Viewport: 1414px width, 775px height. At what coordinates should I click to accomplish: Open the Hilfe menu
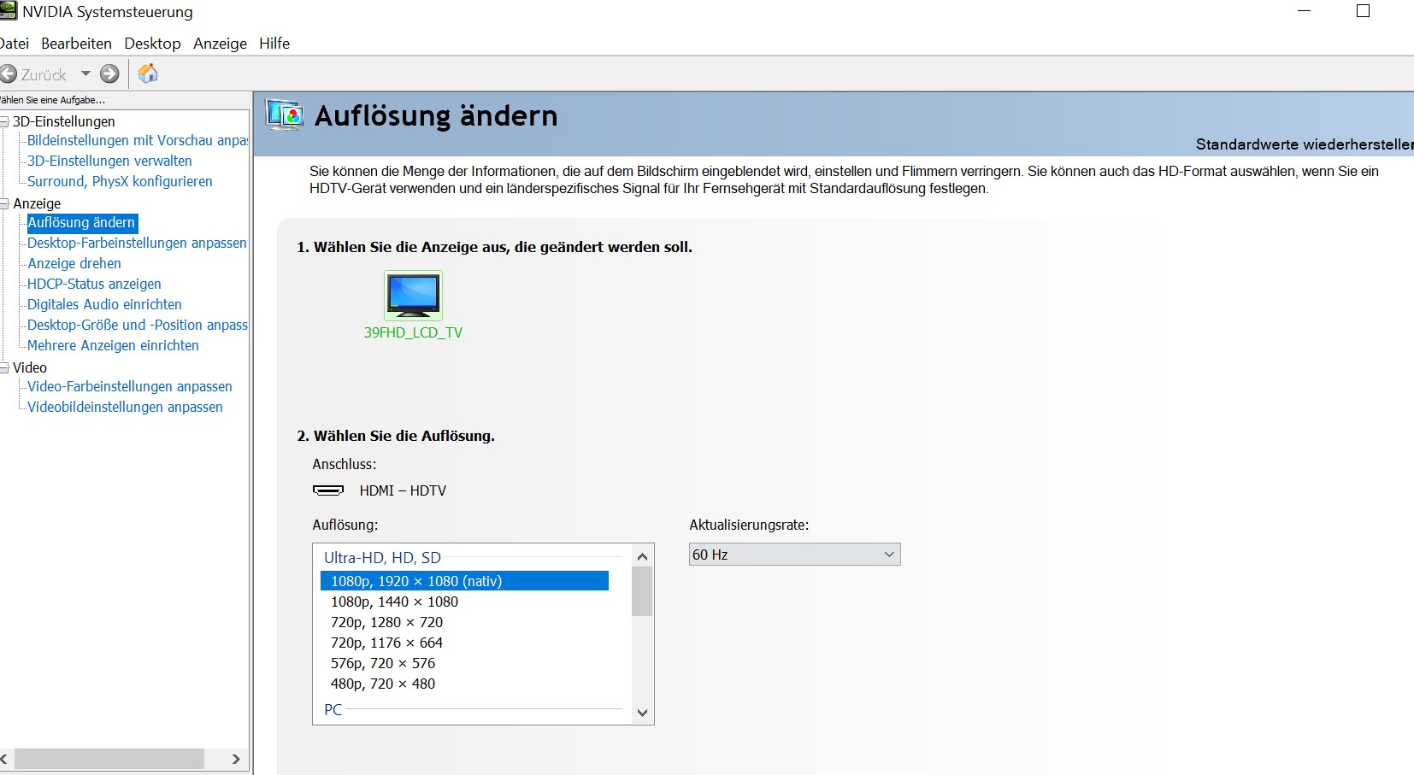274,44
